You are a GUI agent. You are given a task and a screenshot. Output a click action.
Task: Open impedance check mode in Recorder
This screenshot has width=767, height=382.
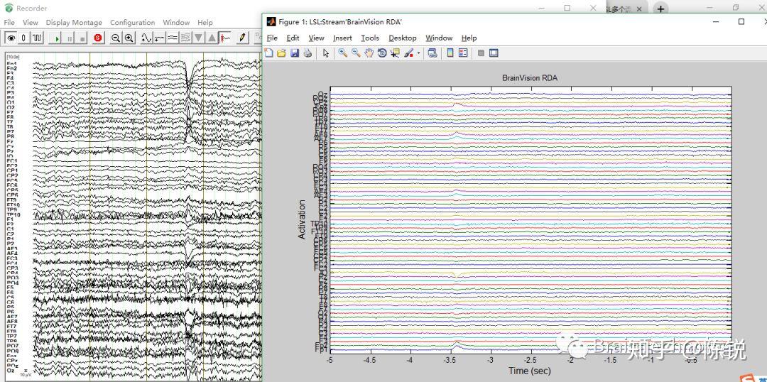(24, 38)
